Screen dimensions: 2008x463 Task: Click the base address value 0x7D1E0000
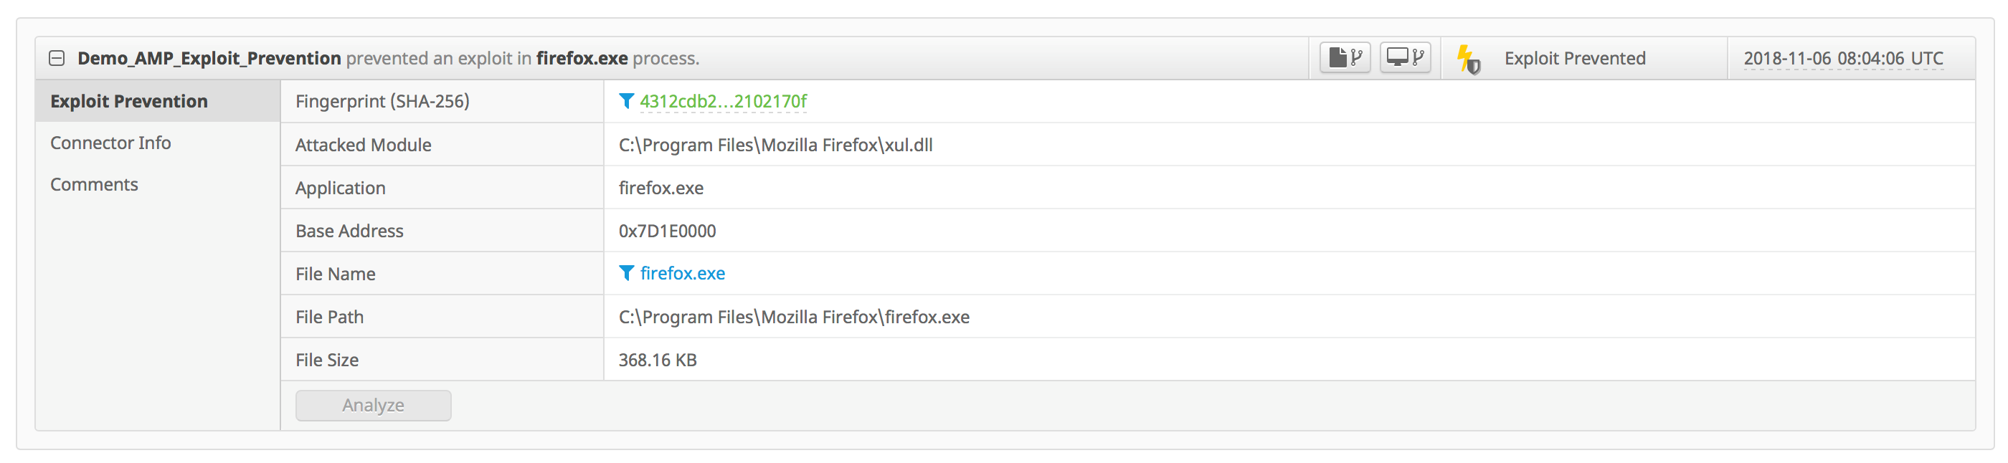click(667, 231)
